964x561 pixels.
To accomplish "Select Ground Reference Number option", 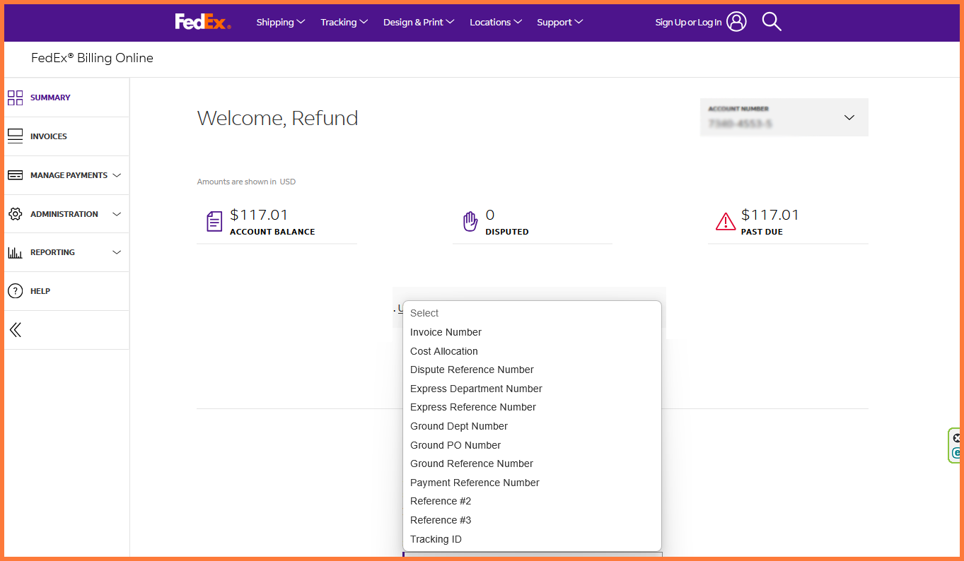I will click(x=532, y=463).
